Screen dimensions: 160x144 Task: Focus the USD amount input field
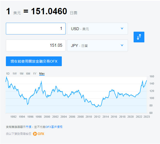[36, 29]
